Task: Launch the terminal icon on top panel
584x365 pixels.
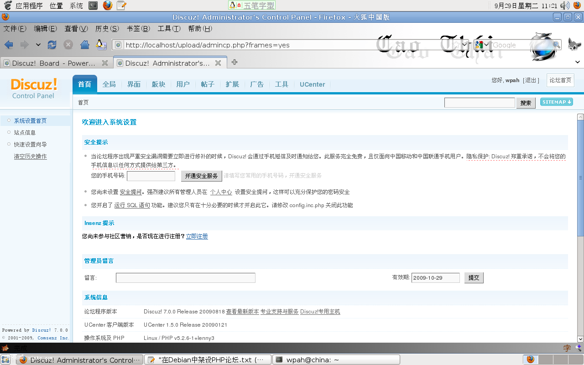Action: (x=93, y=5)
